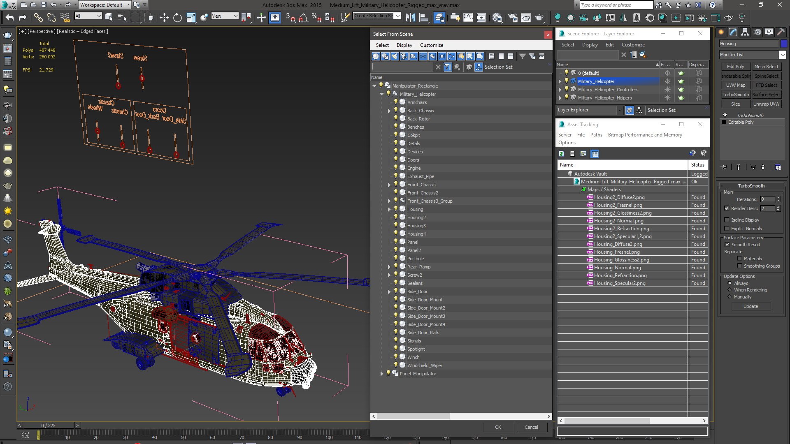Open the Modifier List dropdown
The height and width of the screenshot is (444, 790).
coord(753,55)
